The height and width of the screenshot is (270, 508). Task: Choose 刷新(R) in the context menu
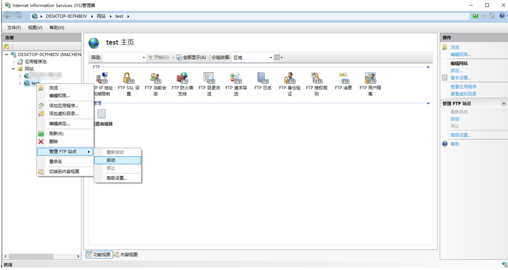pos(65,134)
